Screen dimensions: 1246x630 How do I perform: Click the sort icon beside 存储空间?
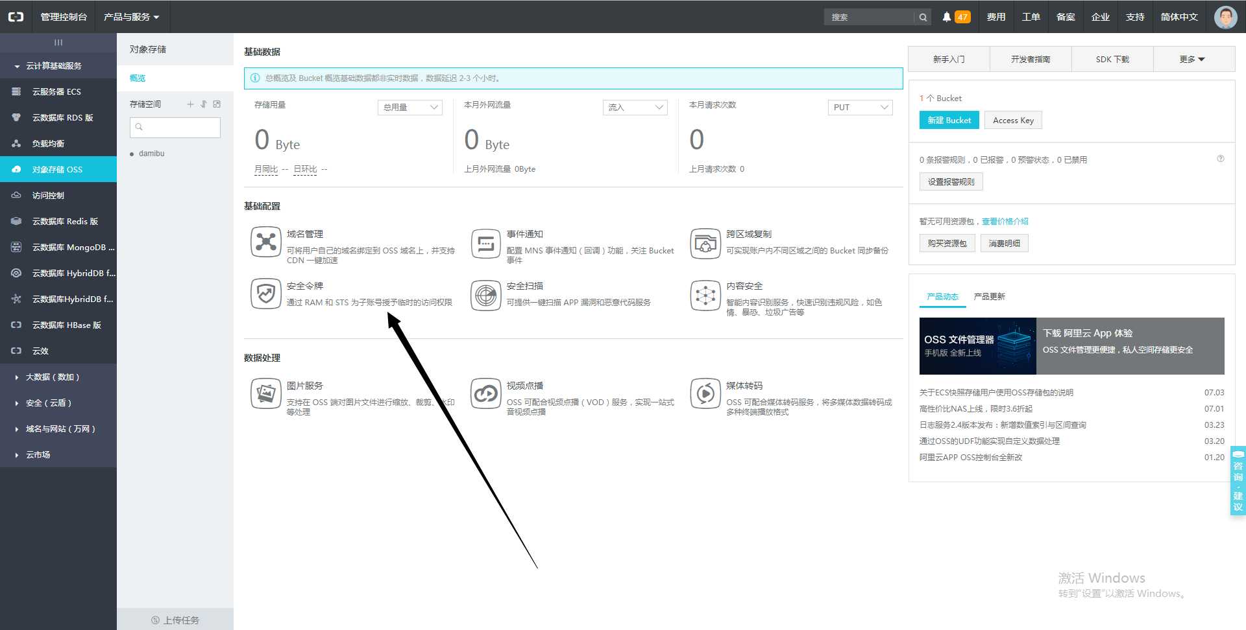(203, 104)
